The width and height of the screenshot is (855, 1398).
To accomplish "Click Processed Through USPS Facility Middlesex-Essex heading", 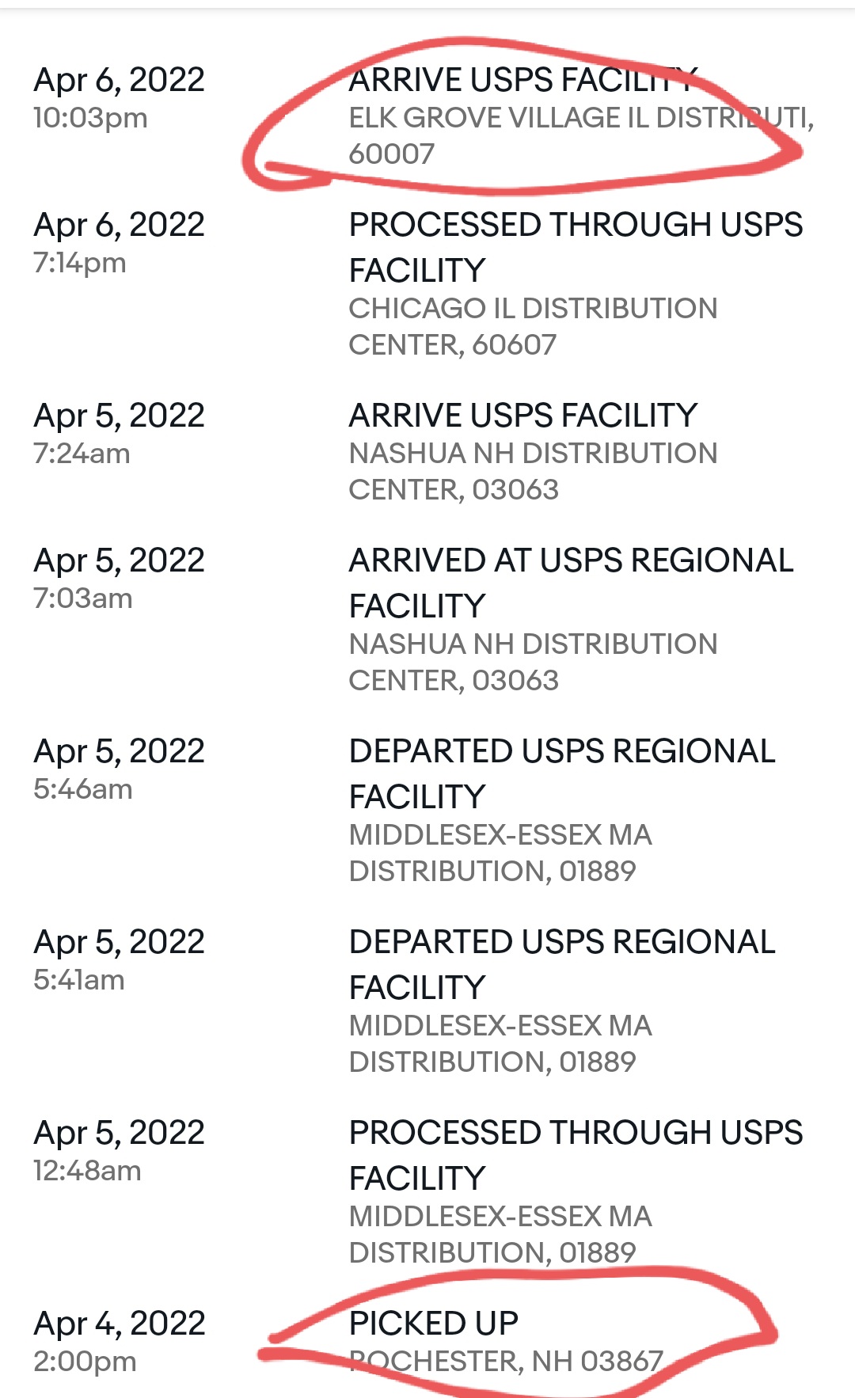I will (x=576, y=1156).
